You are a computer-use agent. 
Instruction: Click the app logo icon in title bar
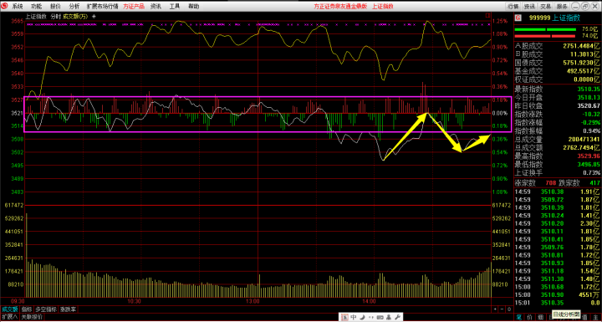[x=5, y=6]
